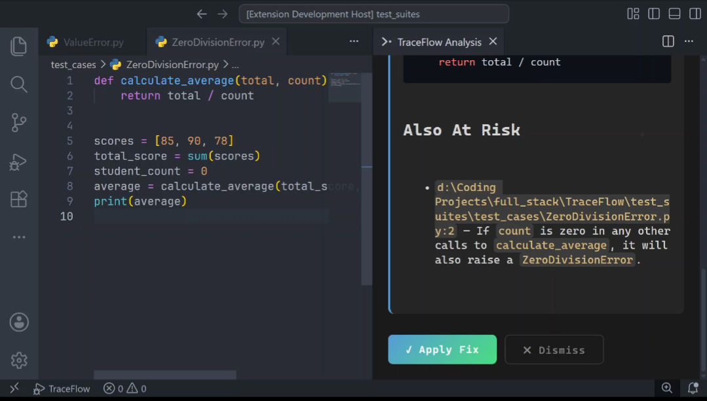
Task: Expand the breadcrumb ellipsis symbol
Action: (235, 65)
